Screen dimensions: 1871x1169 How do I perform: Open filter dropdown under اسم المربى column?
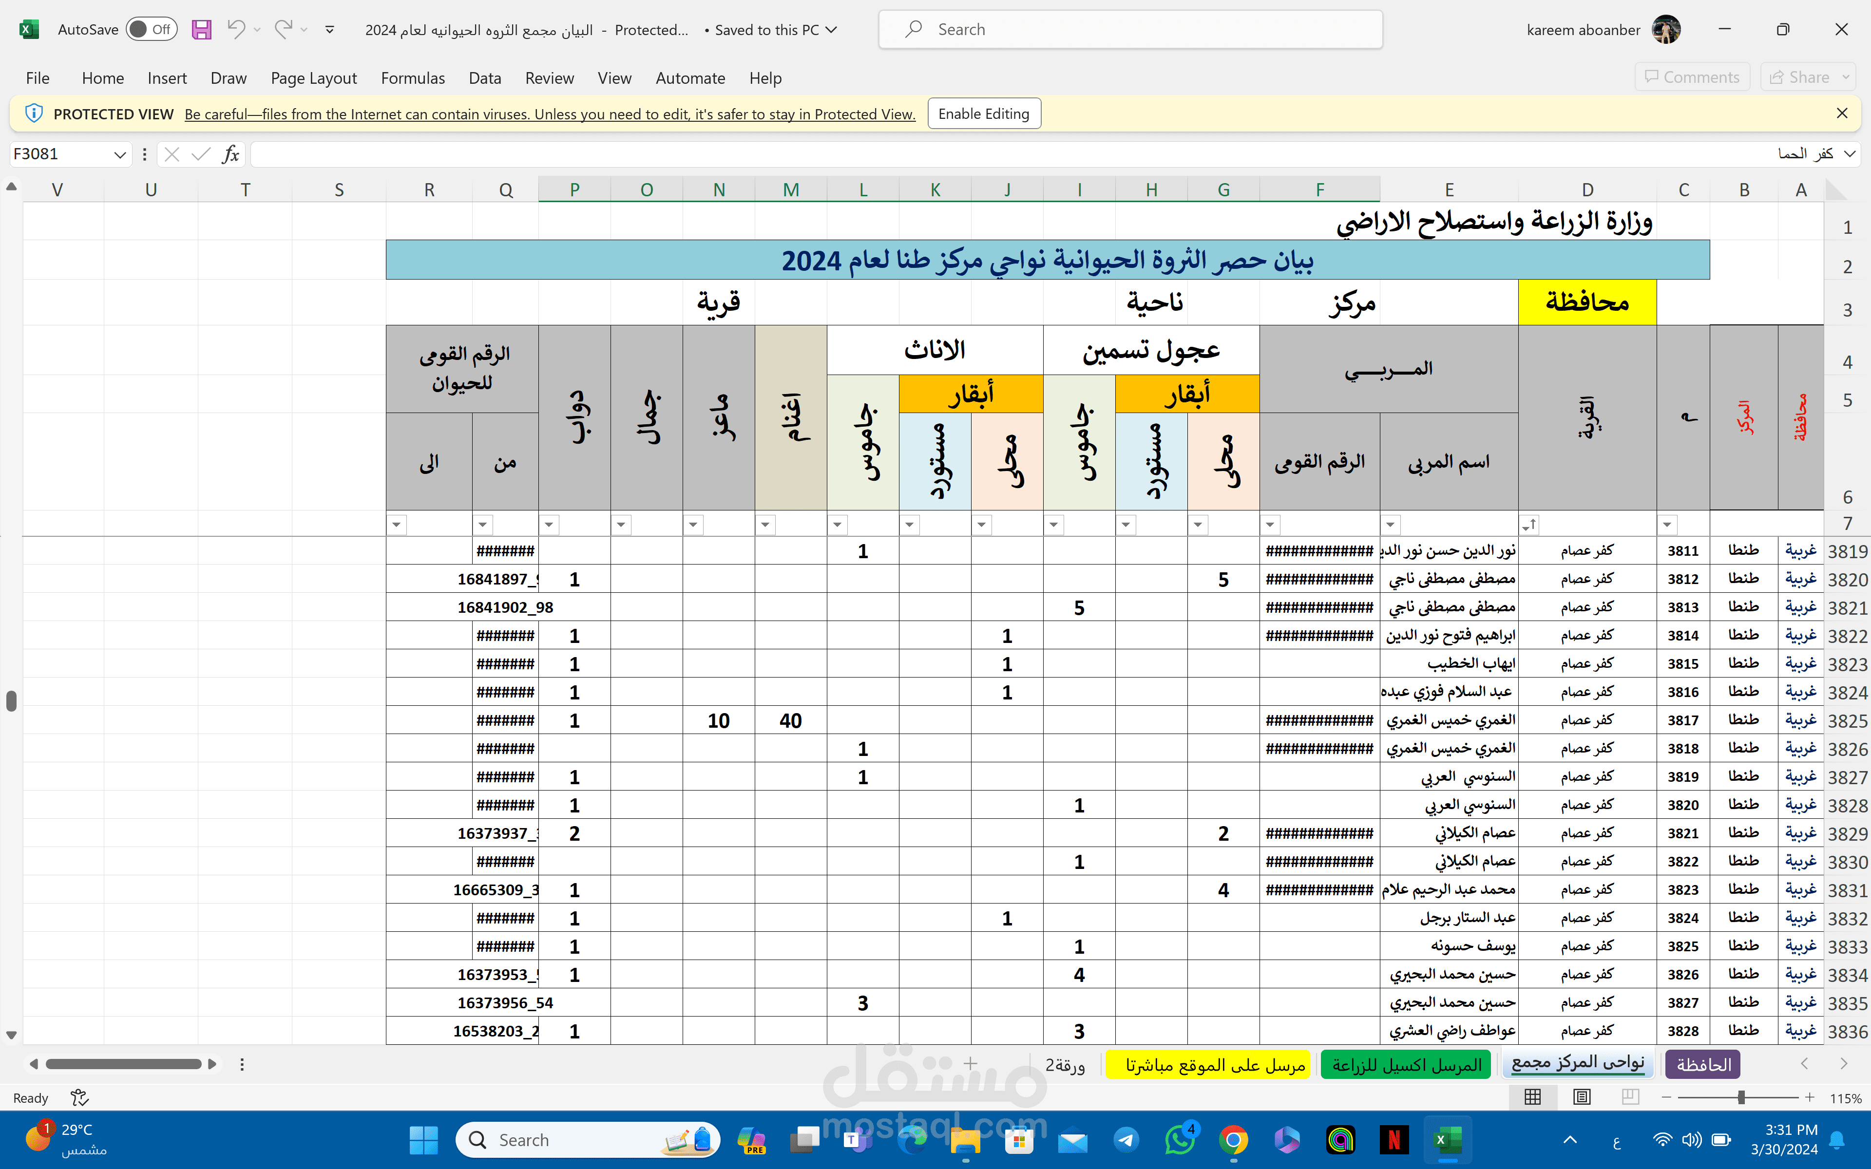pyautogui.click(x=1390, y=525)
